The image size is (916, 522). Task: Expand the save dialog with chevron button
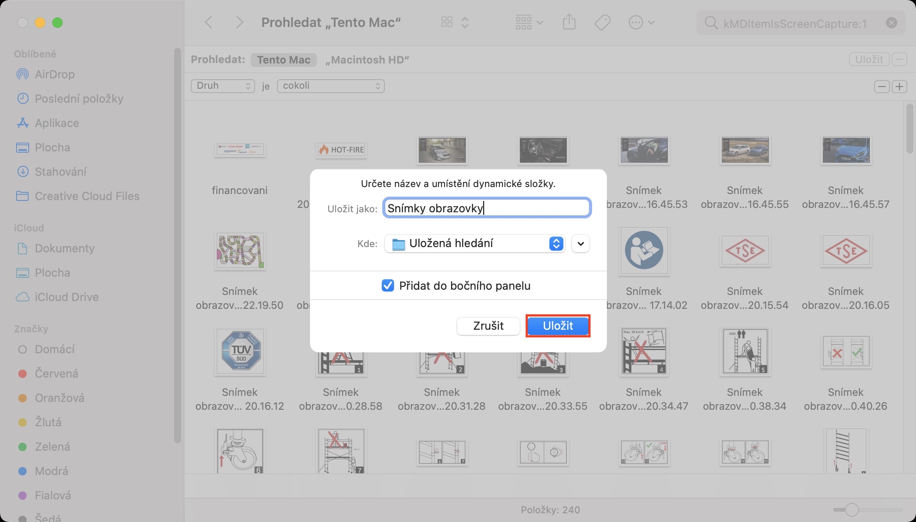coord(580,244)
